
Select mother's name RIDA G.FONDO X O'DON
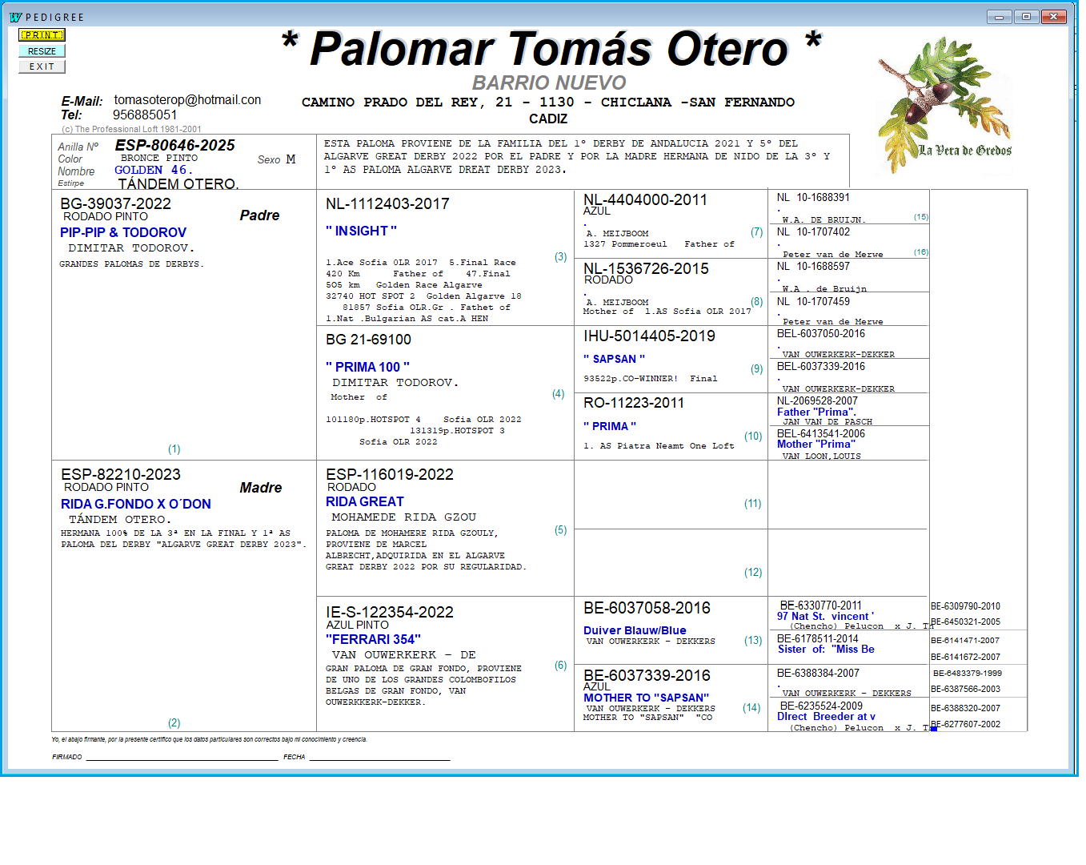136,504
